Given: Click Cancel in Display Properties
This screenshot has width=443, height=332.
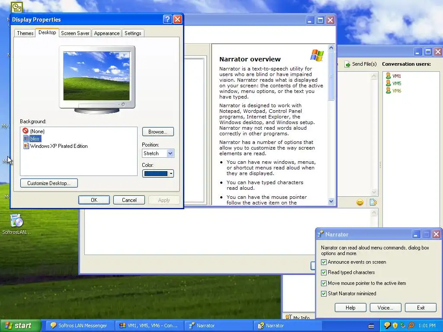Looking at the screenshot, I should (x=129, y=200).
